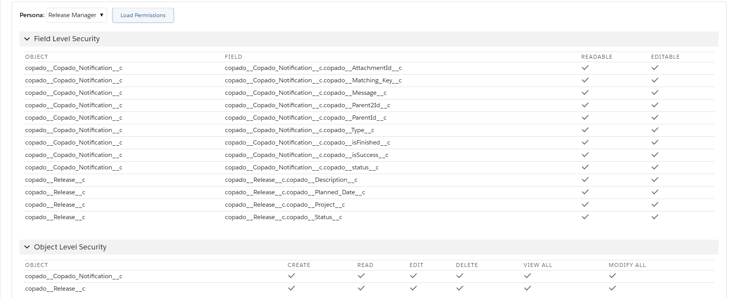Image resolution: width=735 pixels, height=298 pixels.
Task: Click Editable checkmark for Parent2Id__c field
Action: click(655, 105)
